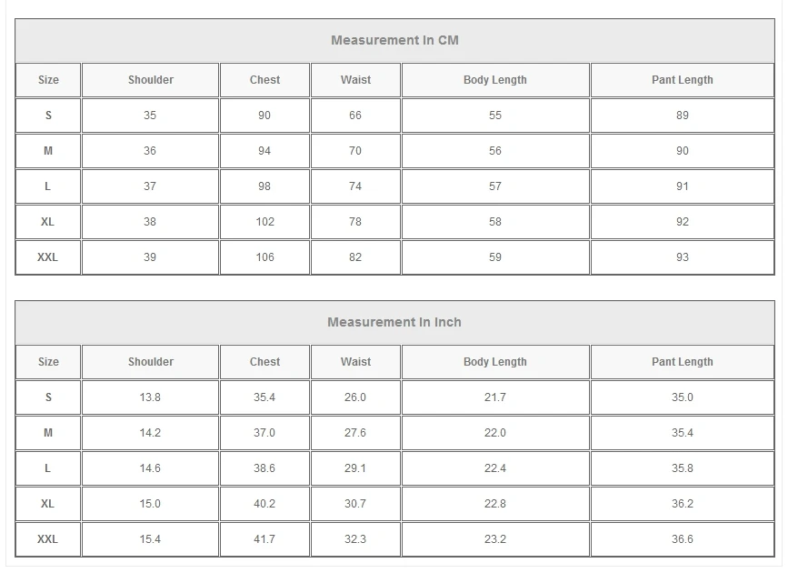
Task: Select the shoulder value 13.8 in inches
Action: pyautogui.click(x=150, y=397)
